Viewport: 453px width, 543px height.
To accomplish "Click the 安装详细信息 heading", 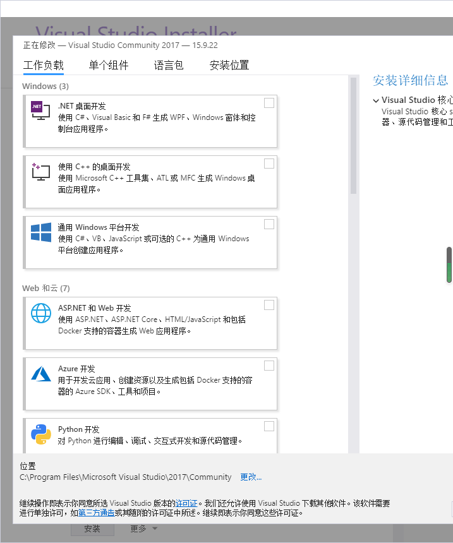I will pyautogui.click(x=411, y=80).
